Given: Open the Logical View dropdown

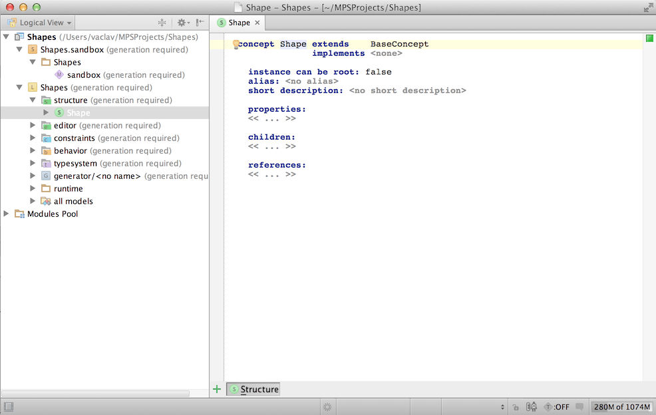Looking at the screenshot, I should [x=41, y=23].
